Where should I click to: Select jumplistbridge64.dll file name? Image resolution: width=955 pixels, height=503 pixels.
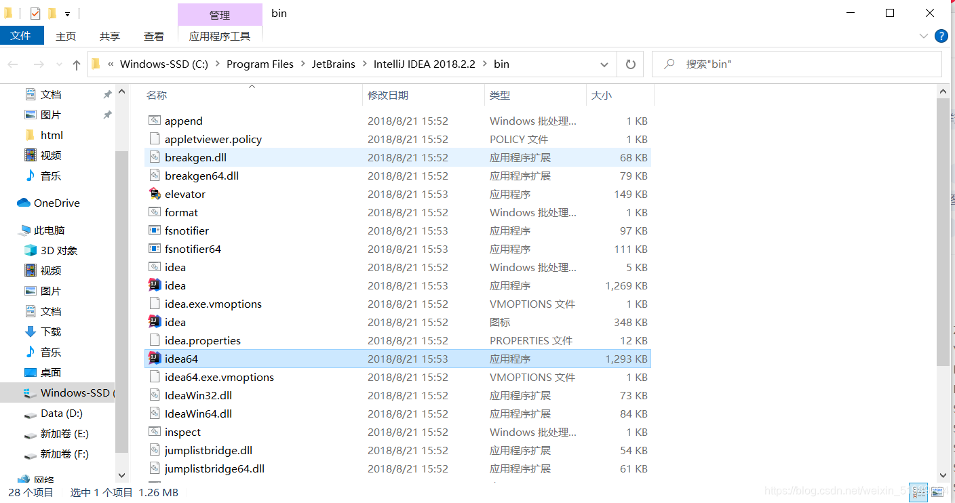[x=214, y=468]
